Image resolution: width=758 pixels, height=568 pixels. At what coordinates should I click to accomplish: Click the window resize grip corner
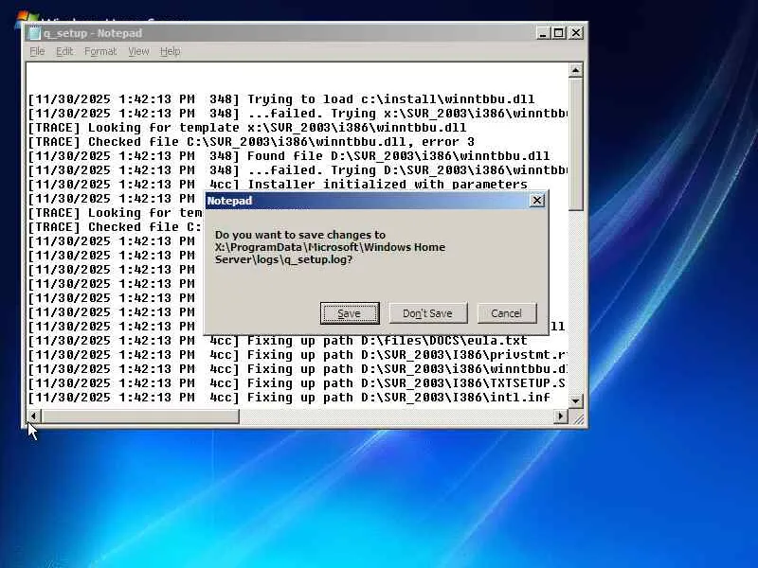[577, 417]
